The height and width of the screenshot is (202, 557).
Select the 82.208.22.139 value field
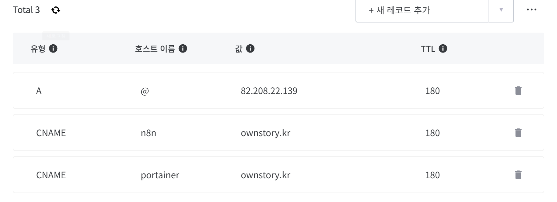pyautogui.click(x=269, y=91)
